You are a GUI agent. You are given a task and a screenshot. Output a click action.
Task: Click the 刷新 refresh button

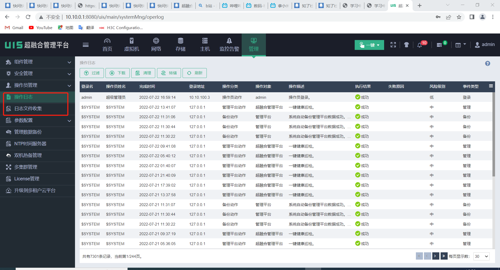point(195,73)
